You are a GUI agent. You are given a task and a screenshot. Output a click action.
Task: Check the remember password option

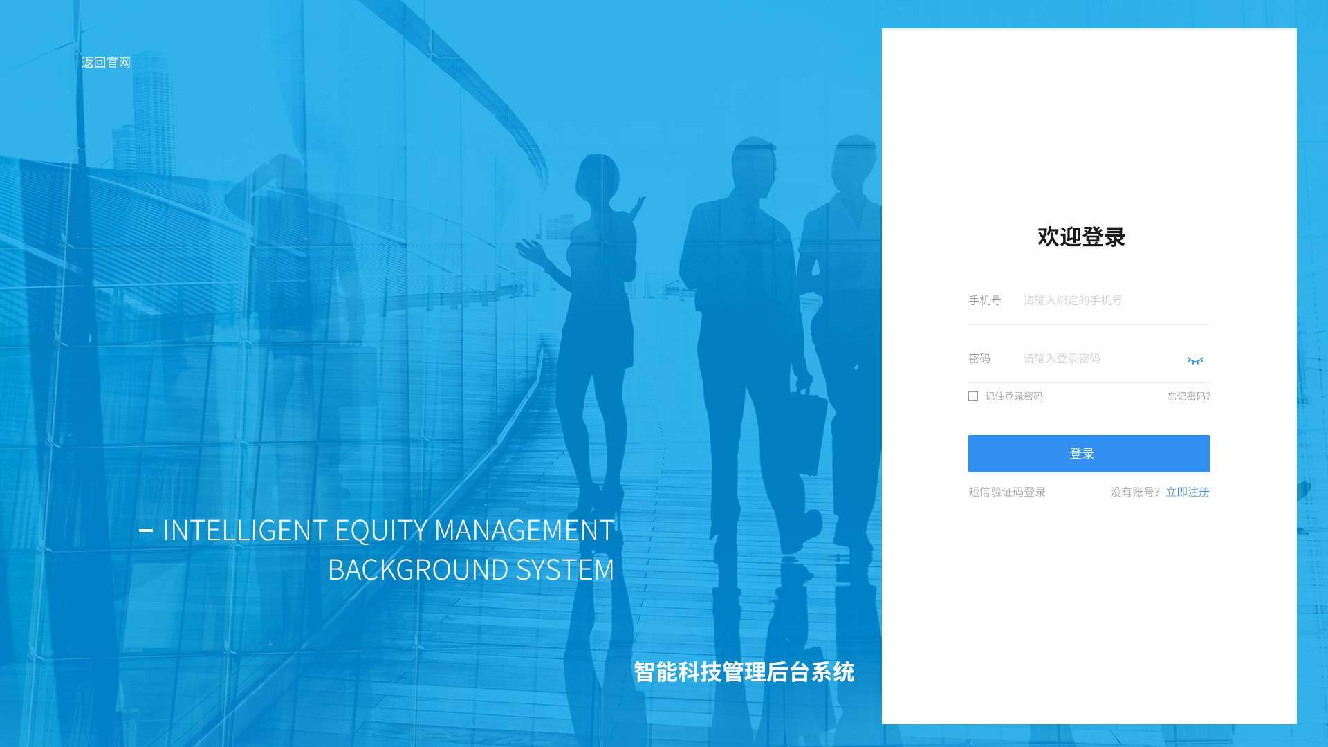click(972, 396)
